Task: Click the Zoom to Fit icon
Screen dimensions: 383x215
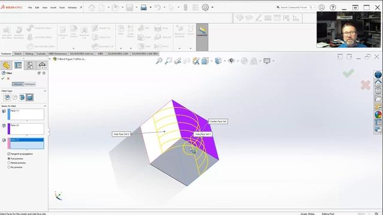Action: click(159, 61)
